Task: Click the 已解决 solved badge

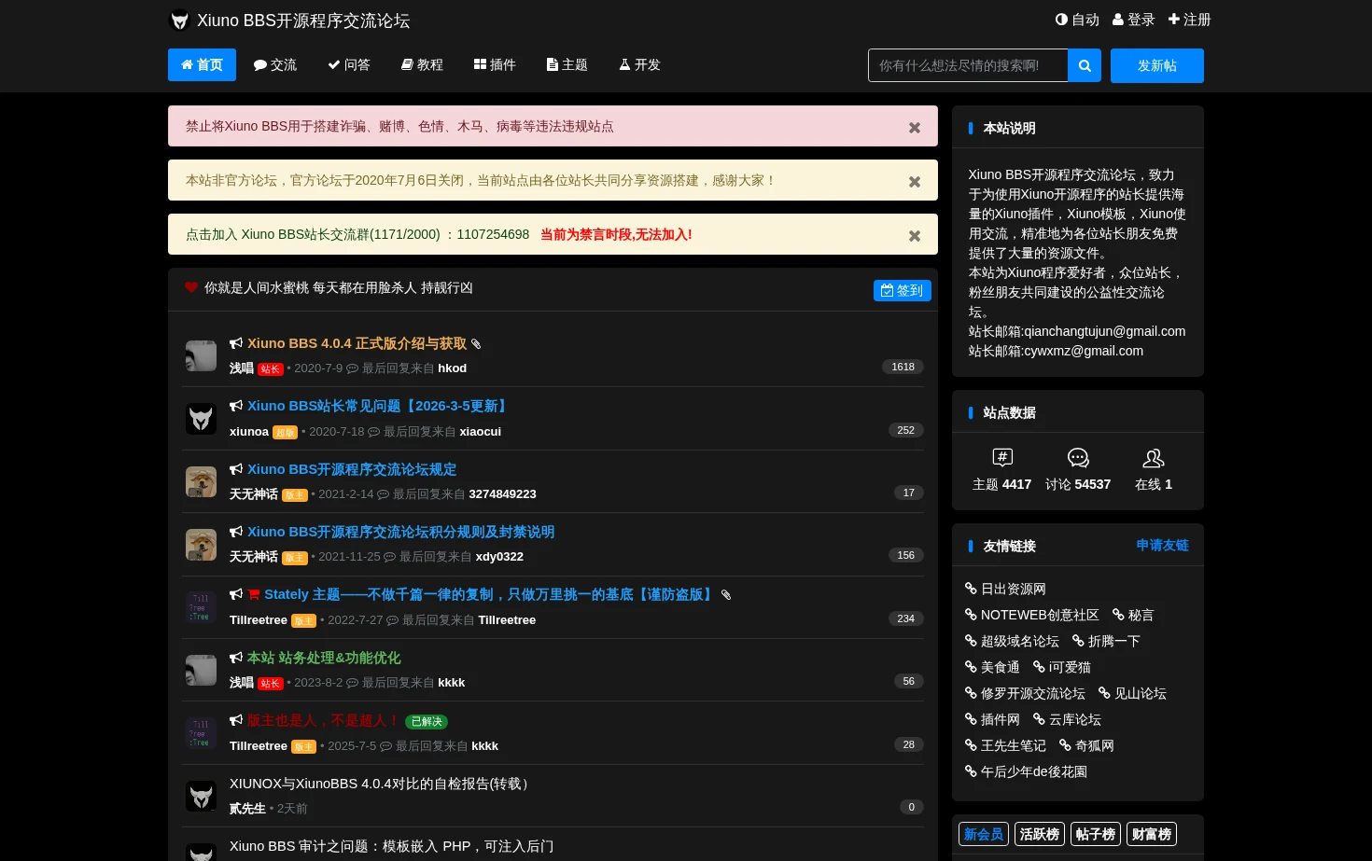Action: click(x=427, y=721)
